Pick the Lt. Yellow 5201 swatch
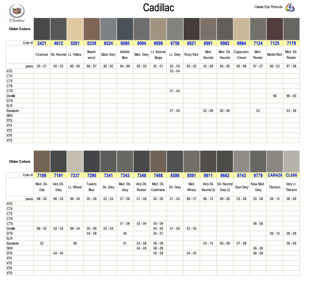309x281 pixels. [x=75, y=29]
